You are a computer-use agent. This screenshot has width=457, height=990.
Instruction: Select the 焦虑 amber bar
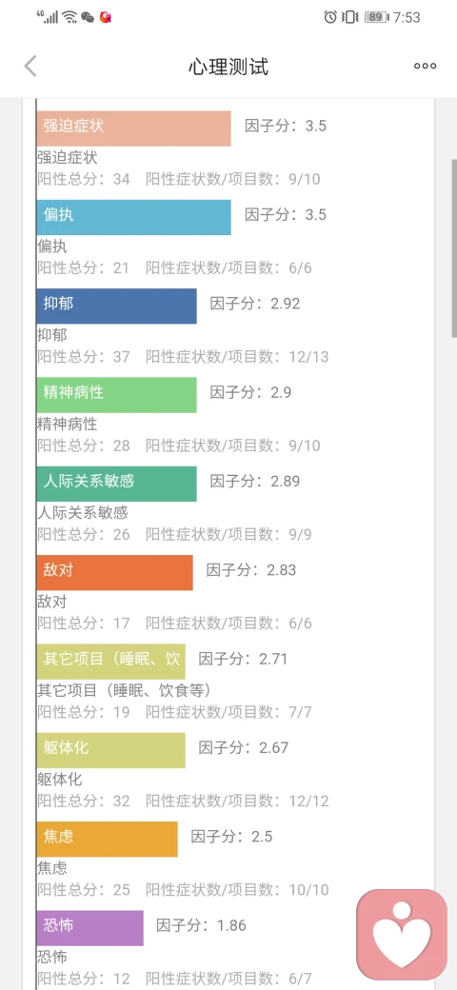coord(108,839)
